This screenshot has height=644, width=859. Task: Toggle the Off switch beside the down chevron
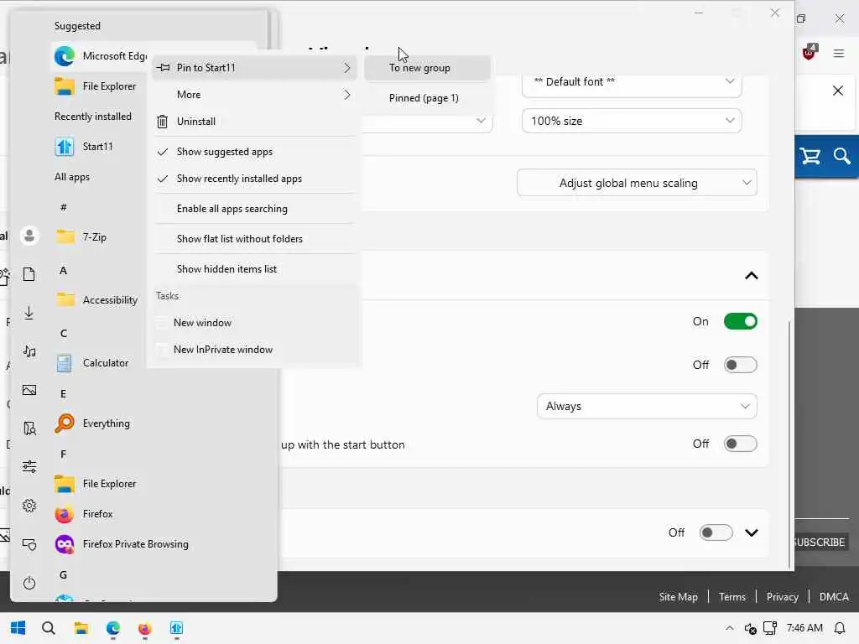tap(716, 532)
